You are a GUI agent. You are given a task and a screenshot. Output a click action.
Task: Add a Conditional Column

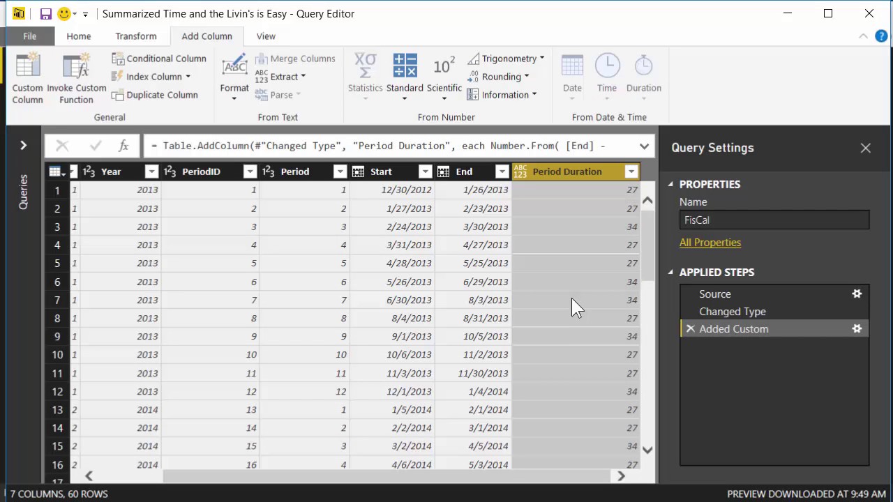pos(159,59)
